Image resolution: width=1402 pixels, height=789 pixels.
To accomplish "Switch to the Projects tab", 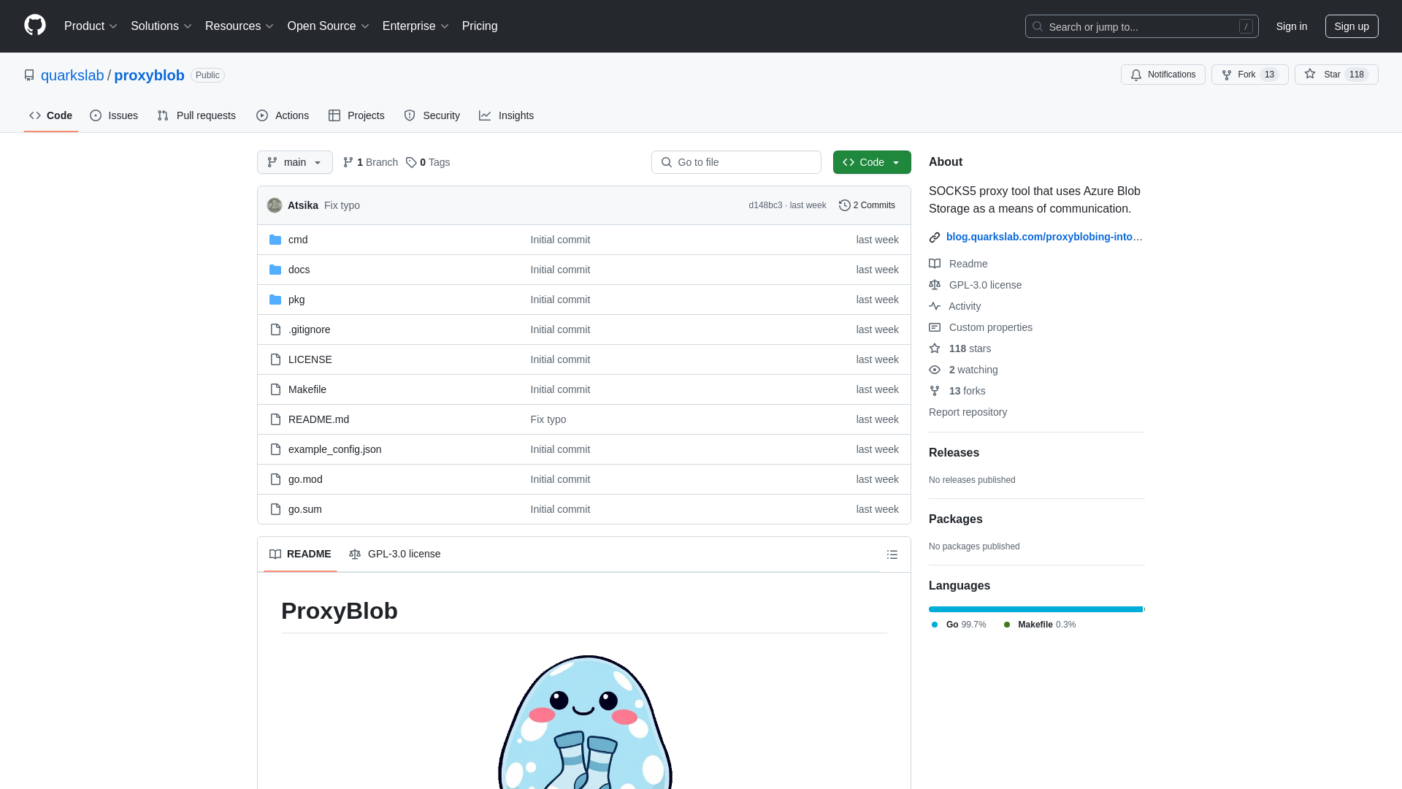I will point(356,115).
